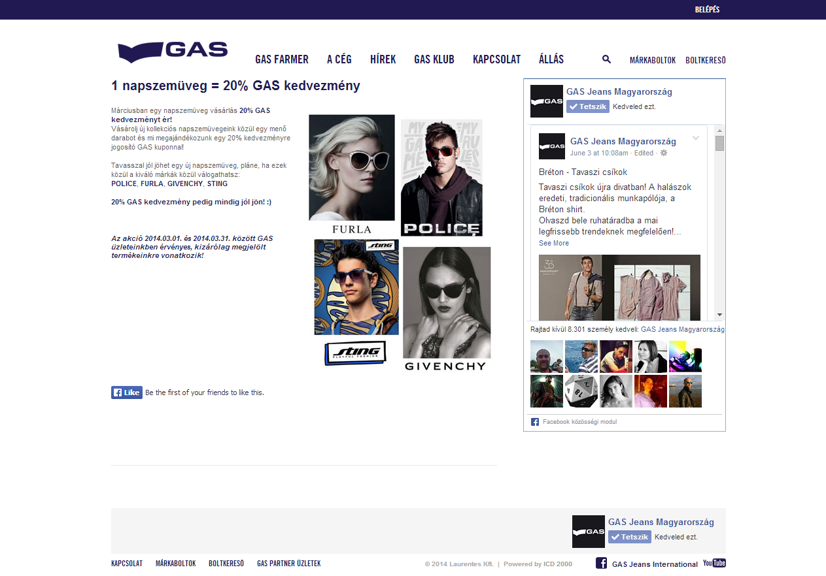
Task: Click the BELÉPÉS login link
Action: (x=707, y=10)
